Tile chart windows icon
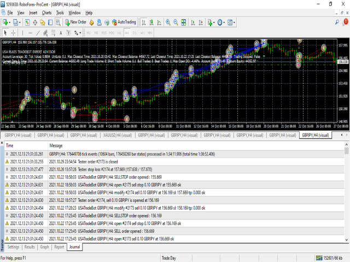 tap(184, 22)
